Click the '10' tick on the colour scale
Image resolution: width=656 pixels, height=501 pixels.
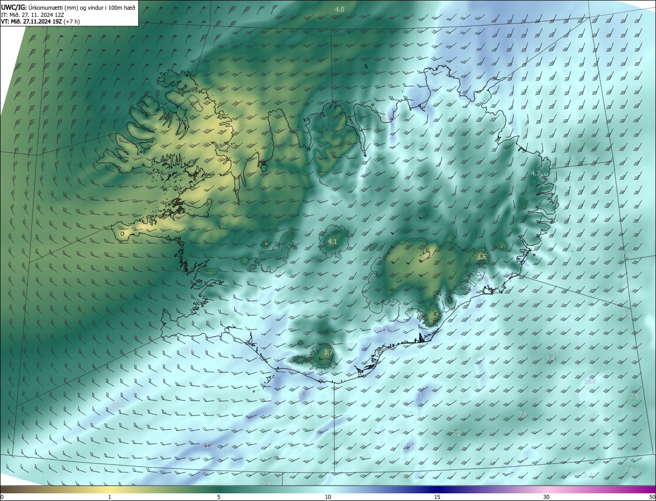point(328,497)
